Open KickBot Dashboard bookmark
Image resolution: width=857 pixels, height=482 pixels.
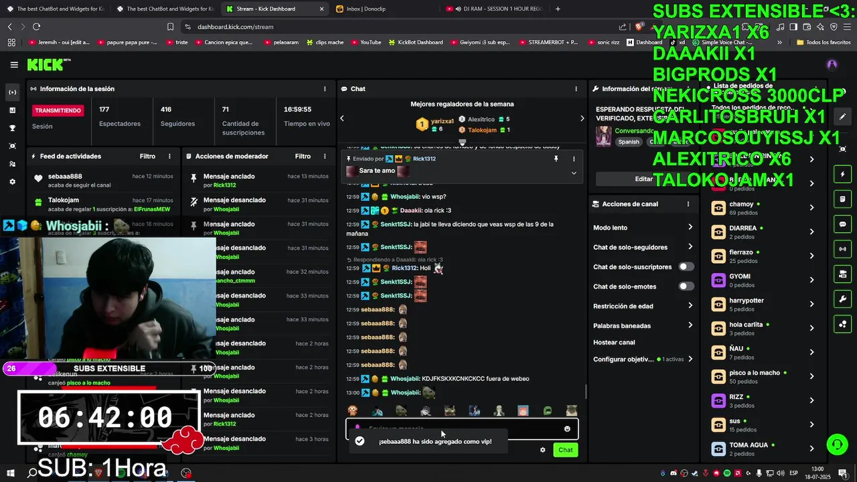[416, 42]
